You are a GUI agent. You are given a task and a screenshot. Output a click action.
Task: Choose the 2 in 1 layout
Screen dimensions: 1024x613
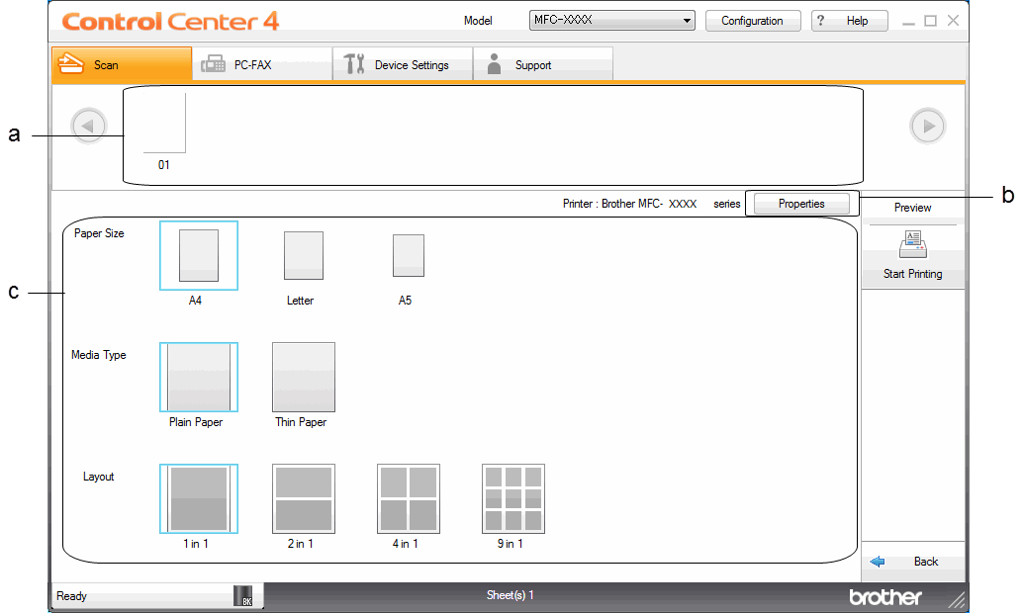pos(304,498)
